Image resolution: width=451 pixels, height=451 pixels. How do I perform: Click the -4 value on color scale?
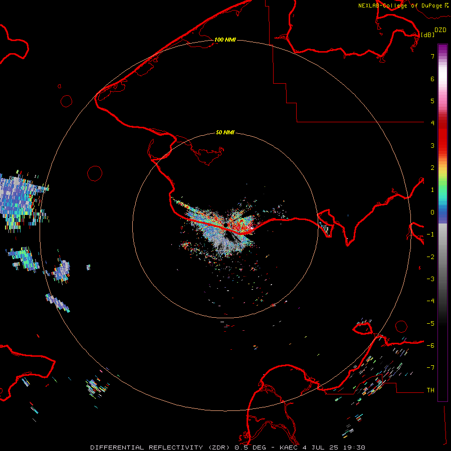click(430, 301)
